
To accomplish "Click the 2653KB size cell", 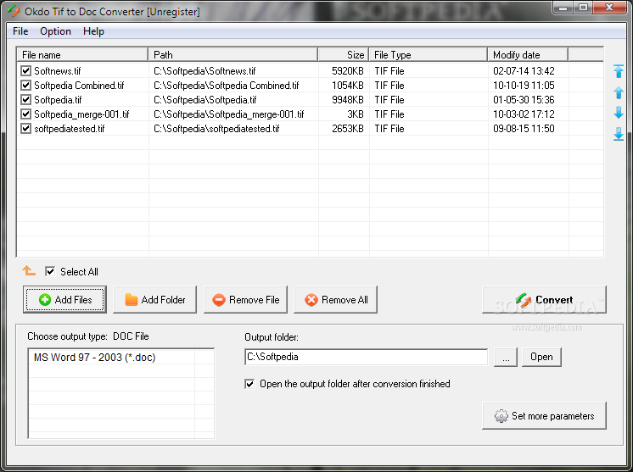I will point(348,129).
